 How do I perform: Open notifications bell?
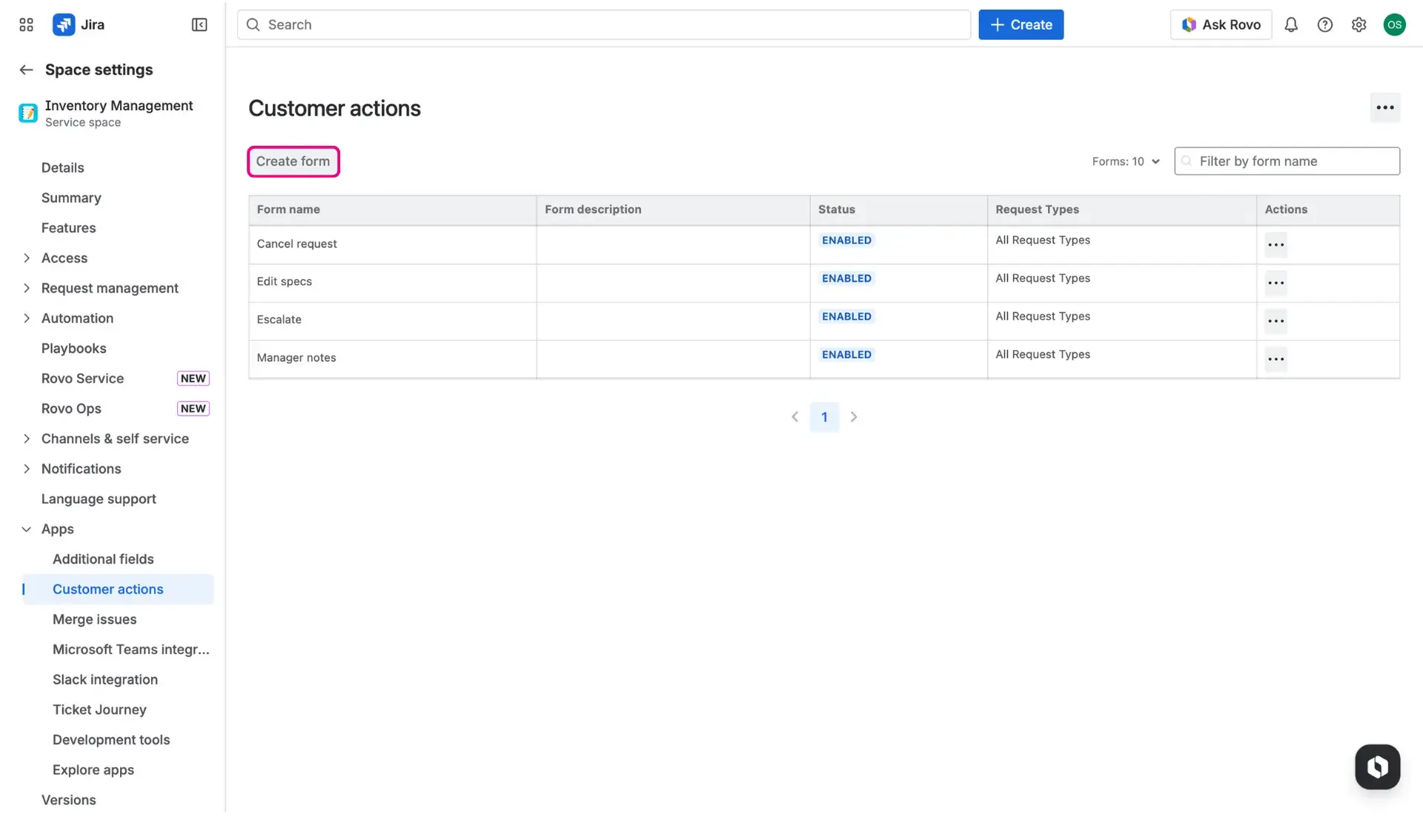1291,24
